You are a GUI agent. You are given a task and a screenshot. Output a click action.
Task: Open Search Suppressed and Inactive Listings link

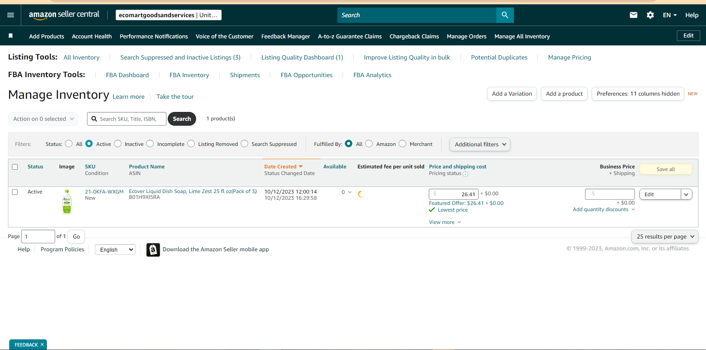coord(181,58)
